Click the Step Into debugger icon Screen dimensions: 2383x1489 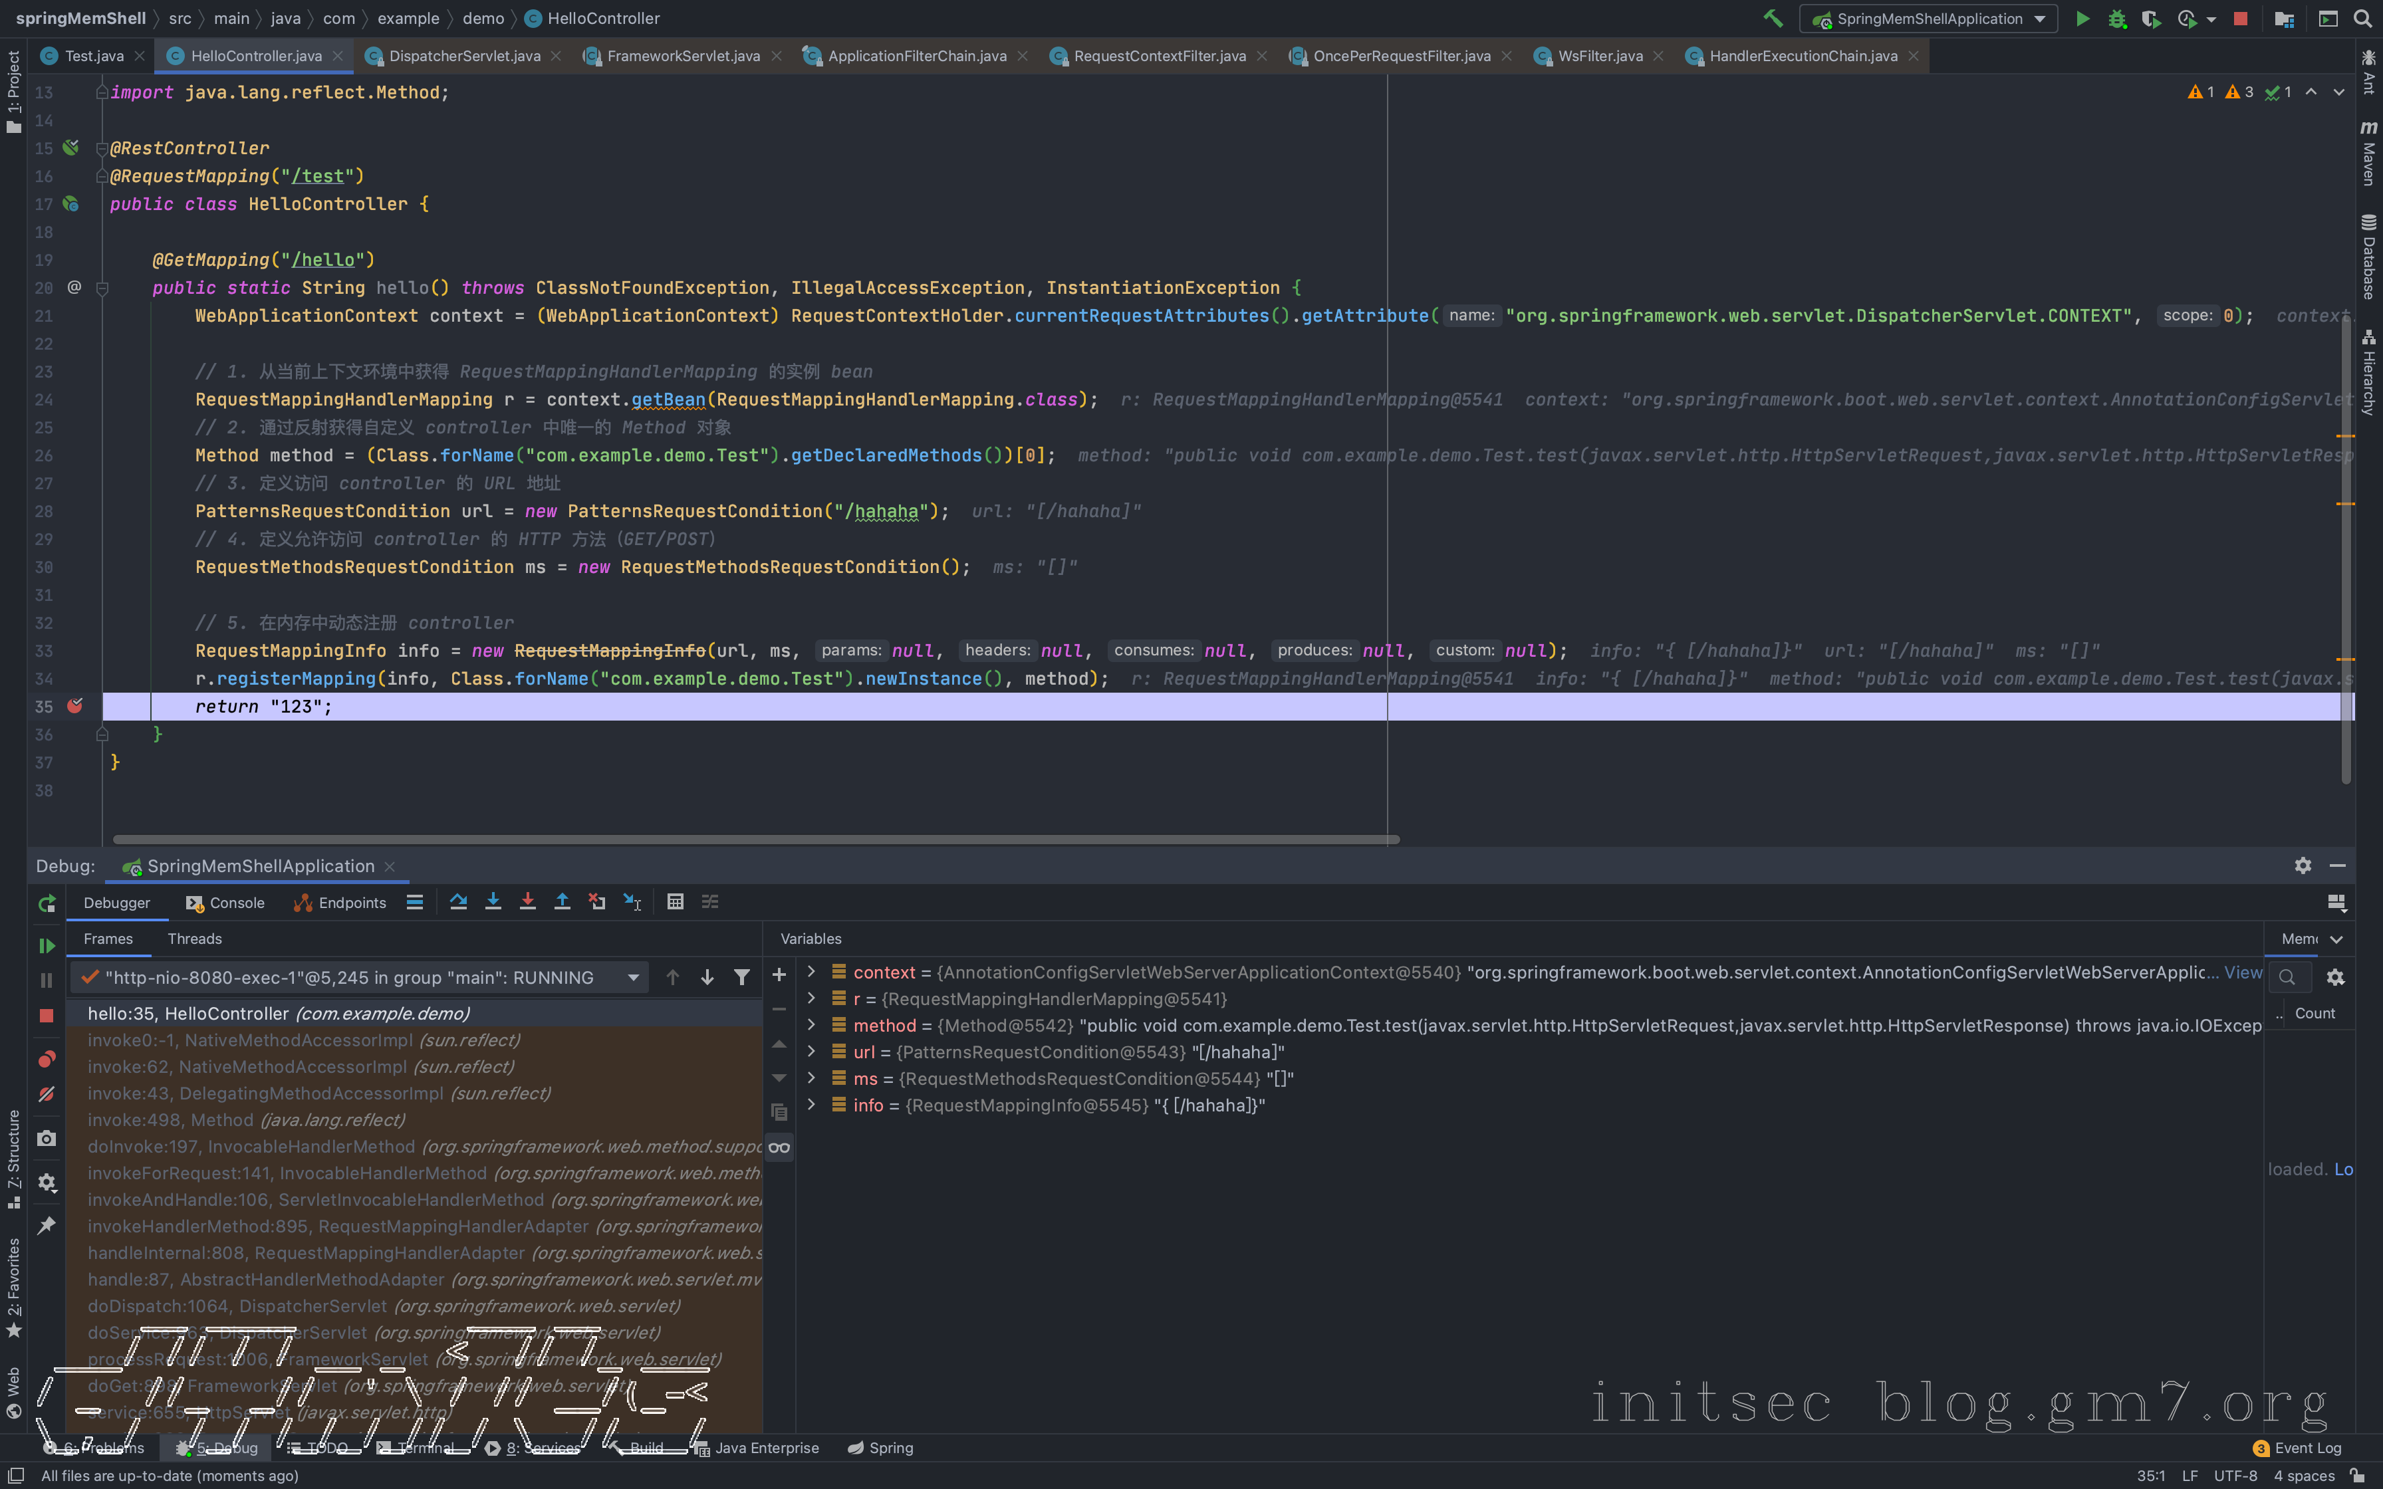tap(493, 902)
